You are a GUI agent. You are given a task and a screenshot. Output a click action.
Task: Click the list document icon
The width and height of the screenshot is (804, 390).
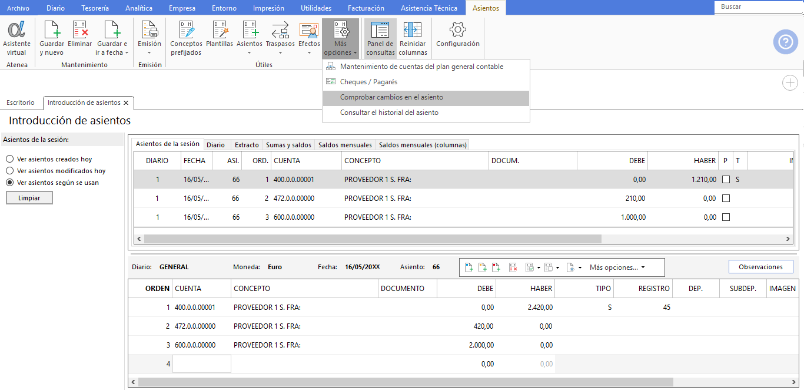click(x=549, y=267)
